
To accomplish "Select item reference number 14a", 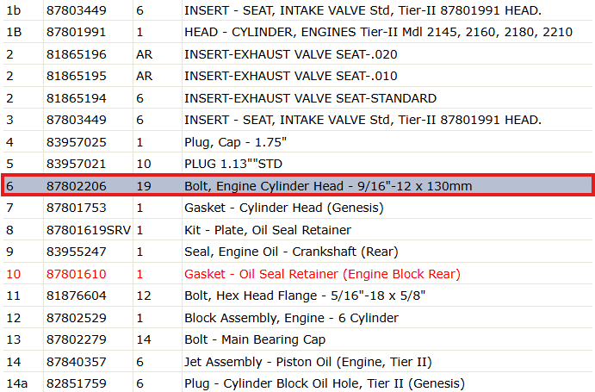I will pyautogui.click(x=16, y=383).
